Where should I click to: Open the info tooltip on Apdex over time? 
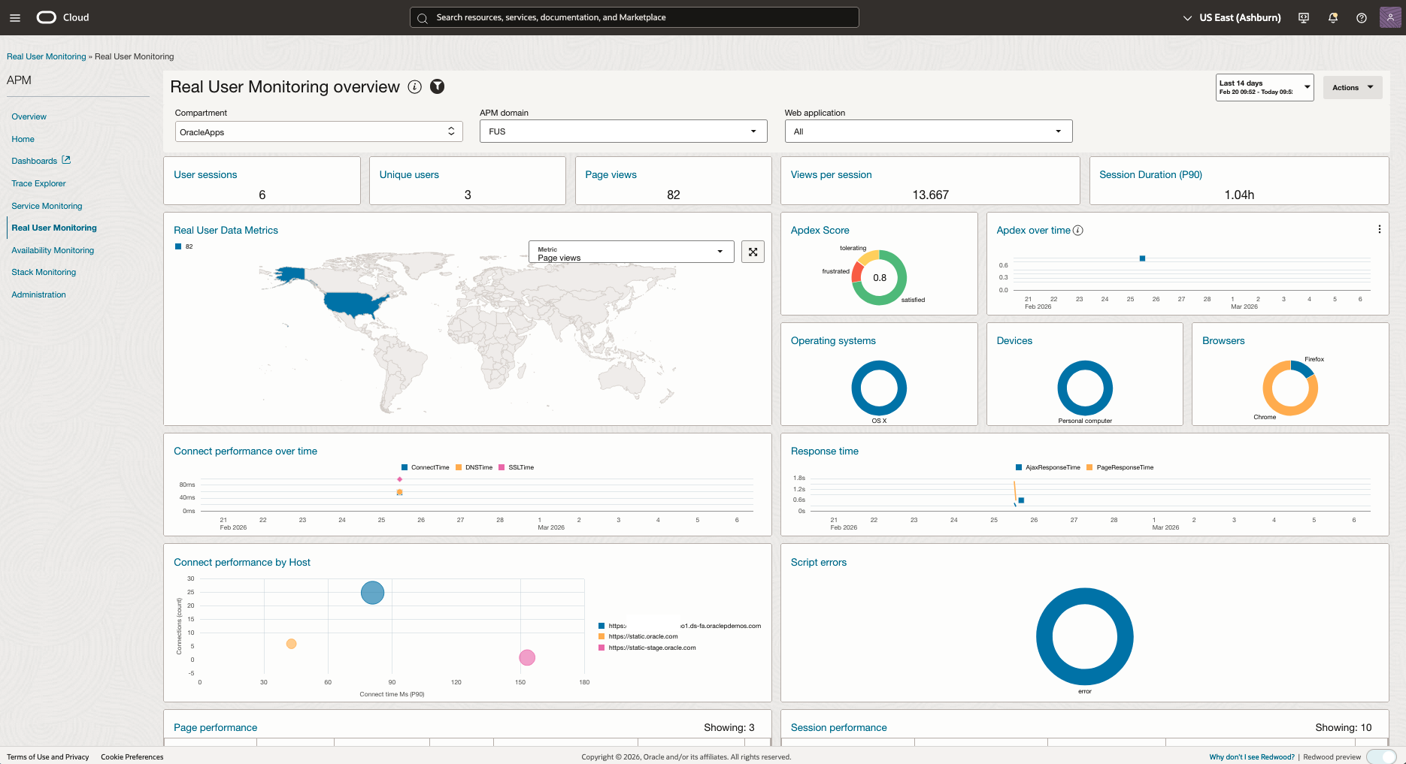1078,231
